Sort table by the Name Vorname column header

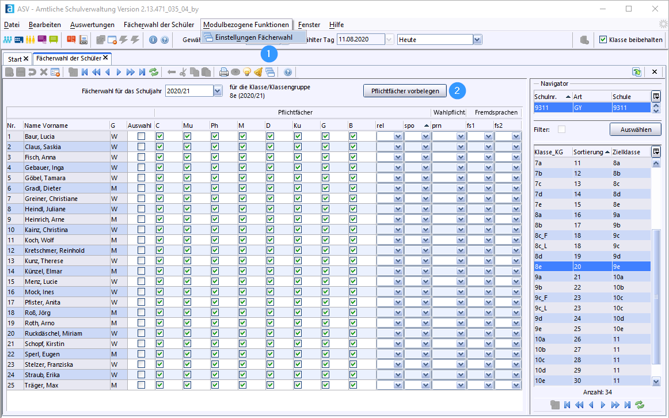67,126
